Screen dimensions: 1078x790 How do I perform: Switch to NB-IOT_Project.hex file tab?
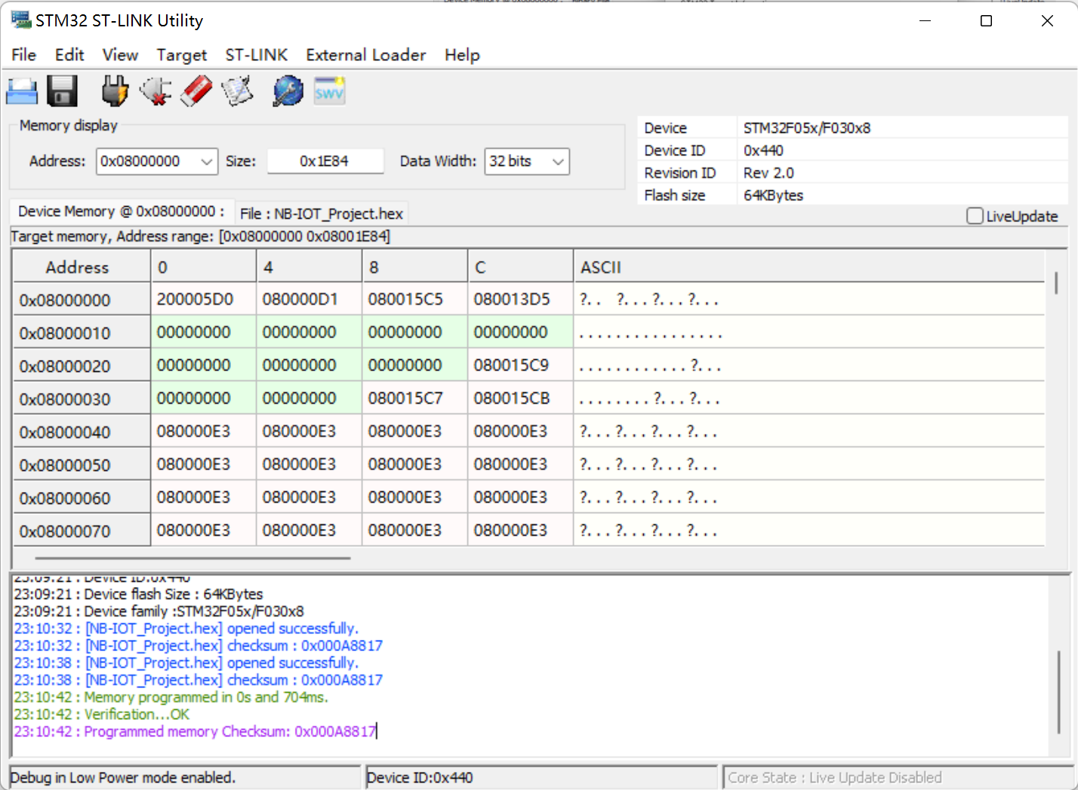(x=321, y=214)
